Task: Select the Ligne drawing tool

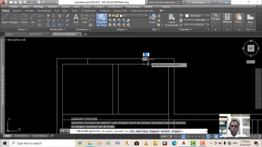Action: click(x=5, y=18)
